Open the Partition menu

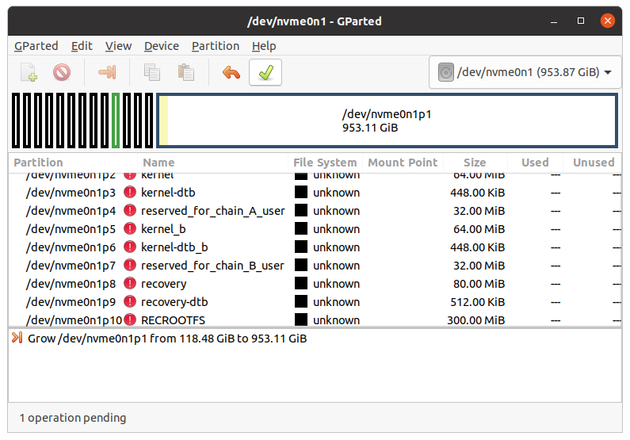216,46
